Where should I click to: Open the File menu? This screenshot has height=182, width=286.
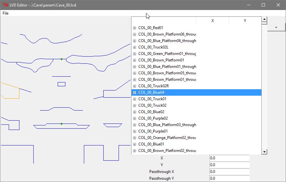pyautogui.click(x=6, y=13)
